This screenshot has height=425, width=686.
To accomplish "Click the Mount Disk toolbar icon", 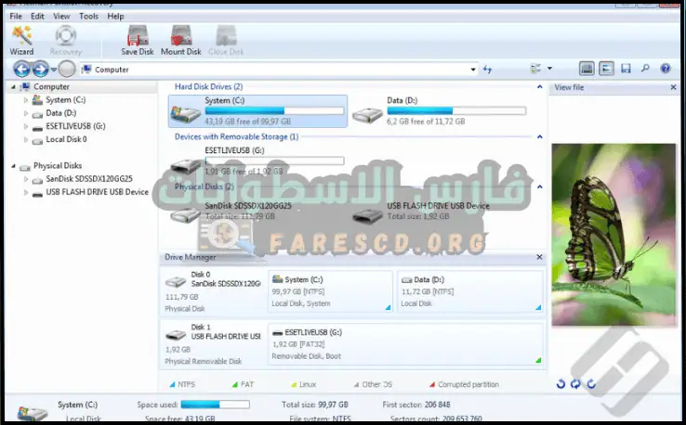I will coord(180,39).
